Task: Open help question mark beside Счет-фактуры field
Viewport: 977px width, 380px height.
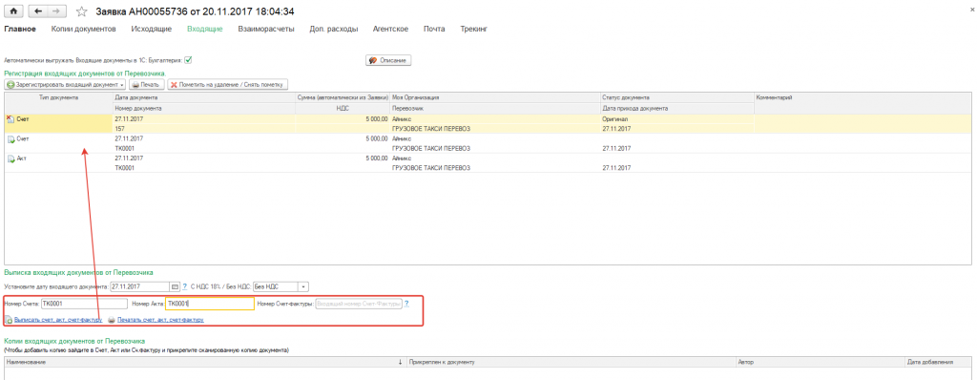Action: [406, 304]
